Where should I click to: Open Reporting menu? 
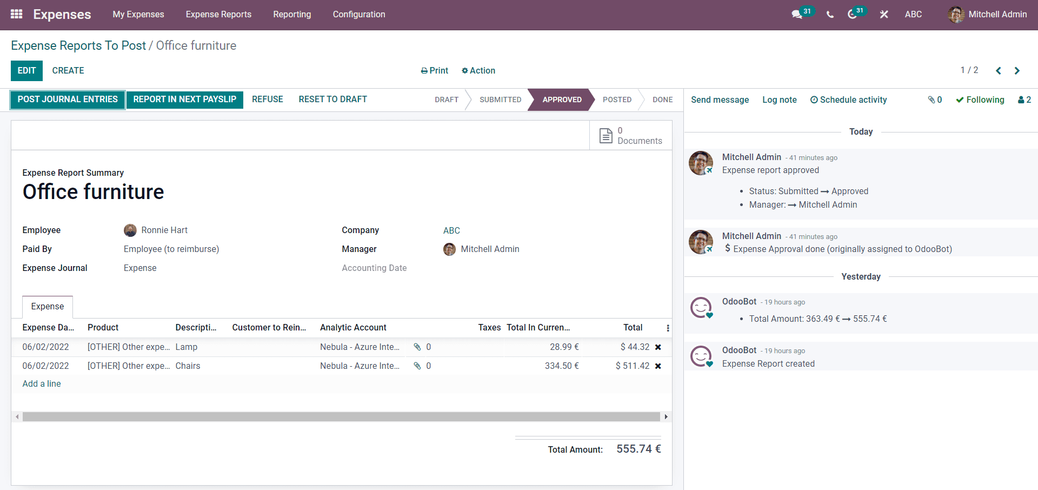[x=292, y=15]
